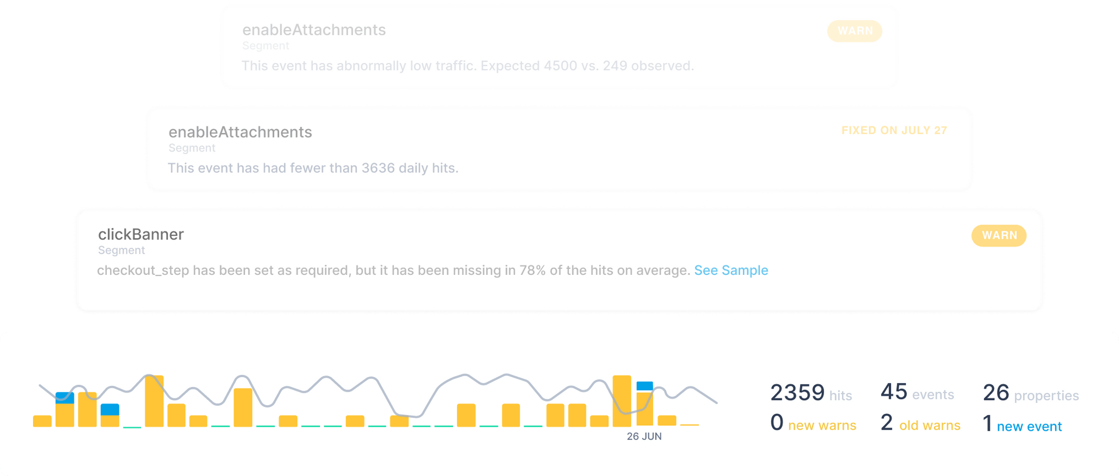The image size is (1119, 476).
Task: Click the 26 JUN date marker
Action: click(644, 436)
